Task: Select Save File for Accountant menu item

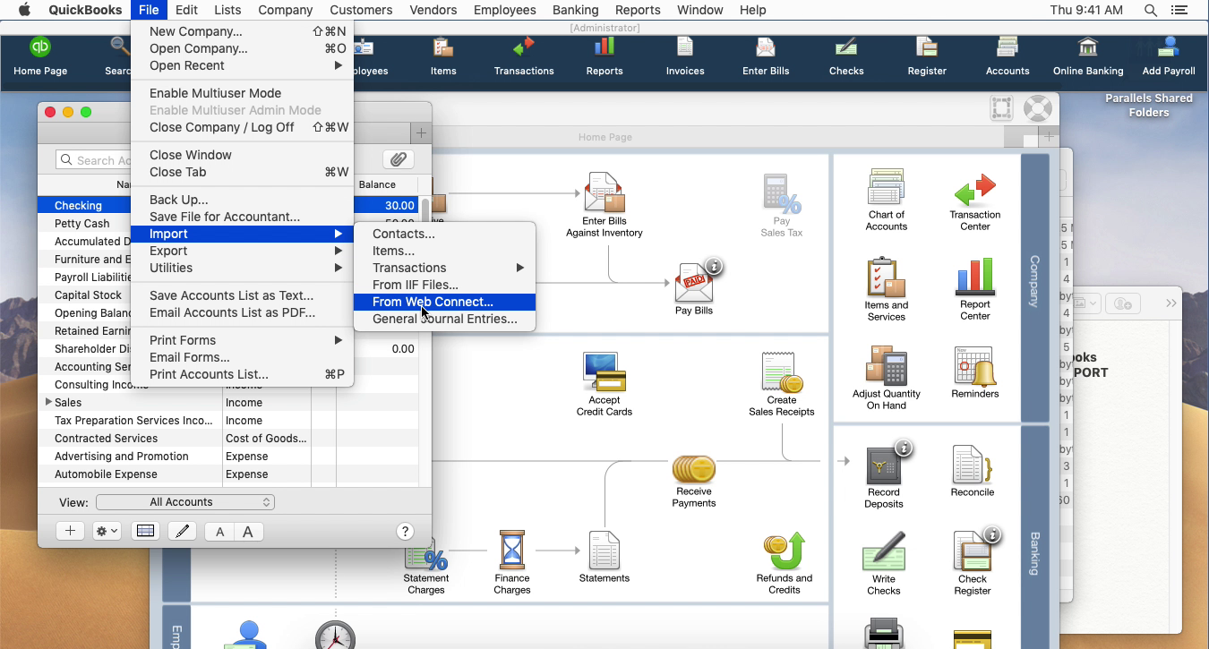Action: coord(242,217)
